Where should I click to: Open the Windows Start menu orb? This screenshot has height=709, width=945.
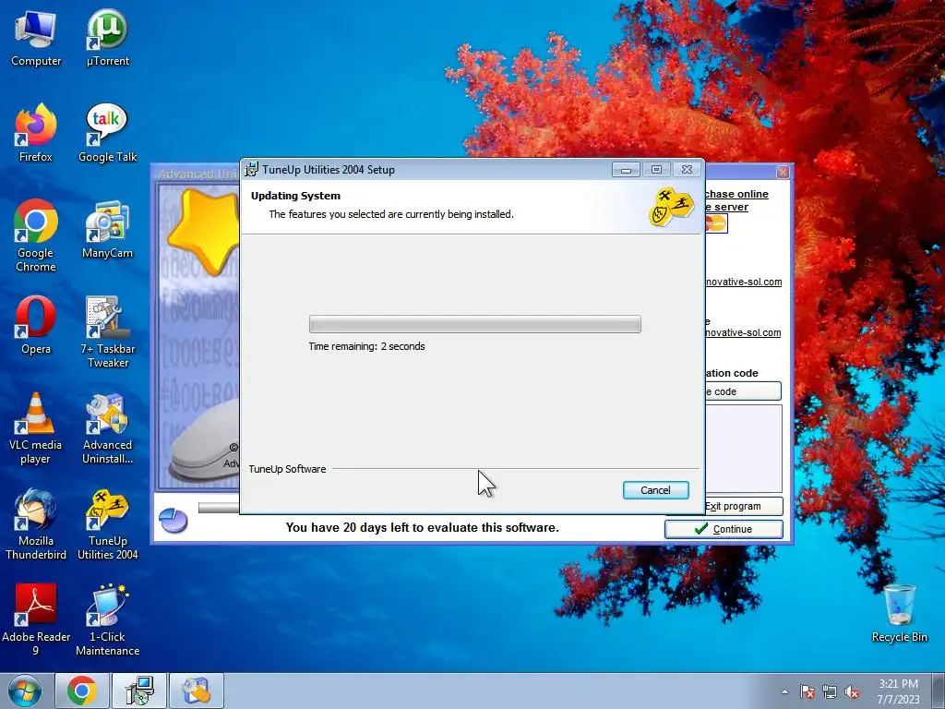[25, 691]
